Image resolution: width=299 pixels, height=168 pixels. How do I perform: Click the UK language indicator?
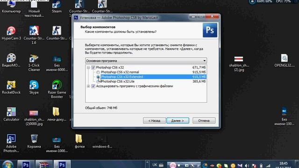155,165
